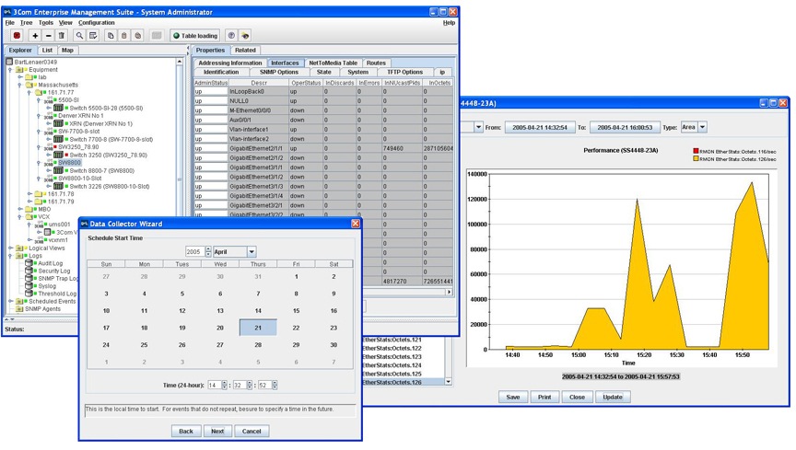Screen dimensions: 796x450
Task: Expand the Scheduled Events tree node
Action: click(11, 301)
